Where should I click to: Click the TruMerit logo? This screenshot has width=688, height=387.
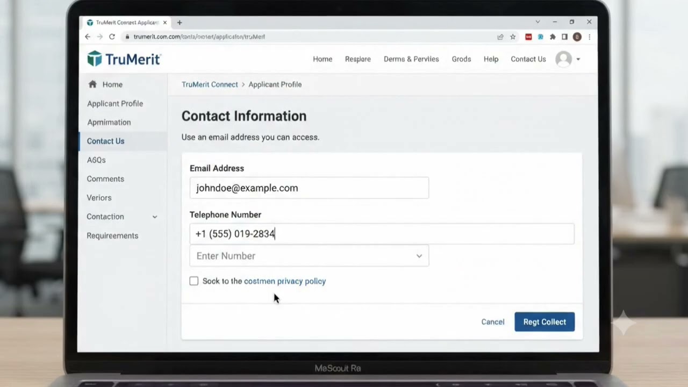[x=124, y=59]
